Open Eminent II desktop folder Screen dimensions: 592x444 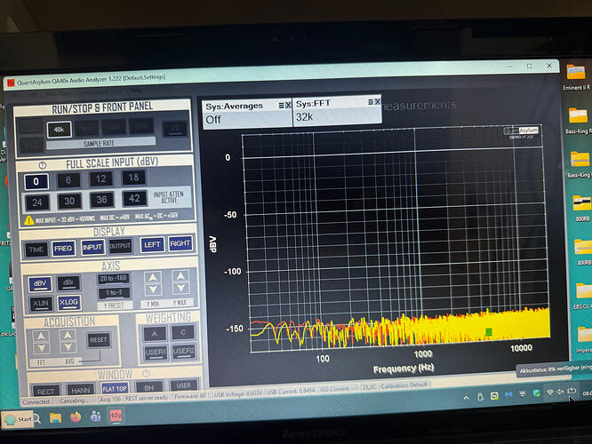[576, 77]
